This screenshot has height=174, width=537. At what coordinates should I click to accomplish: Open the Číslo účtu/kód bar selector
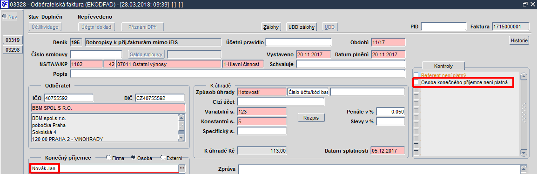[x=308, y=92]
